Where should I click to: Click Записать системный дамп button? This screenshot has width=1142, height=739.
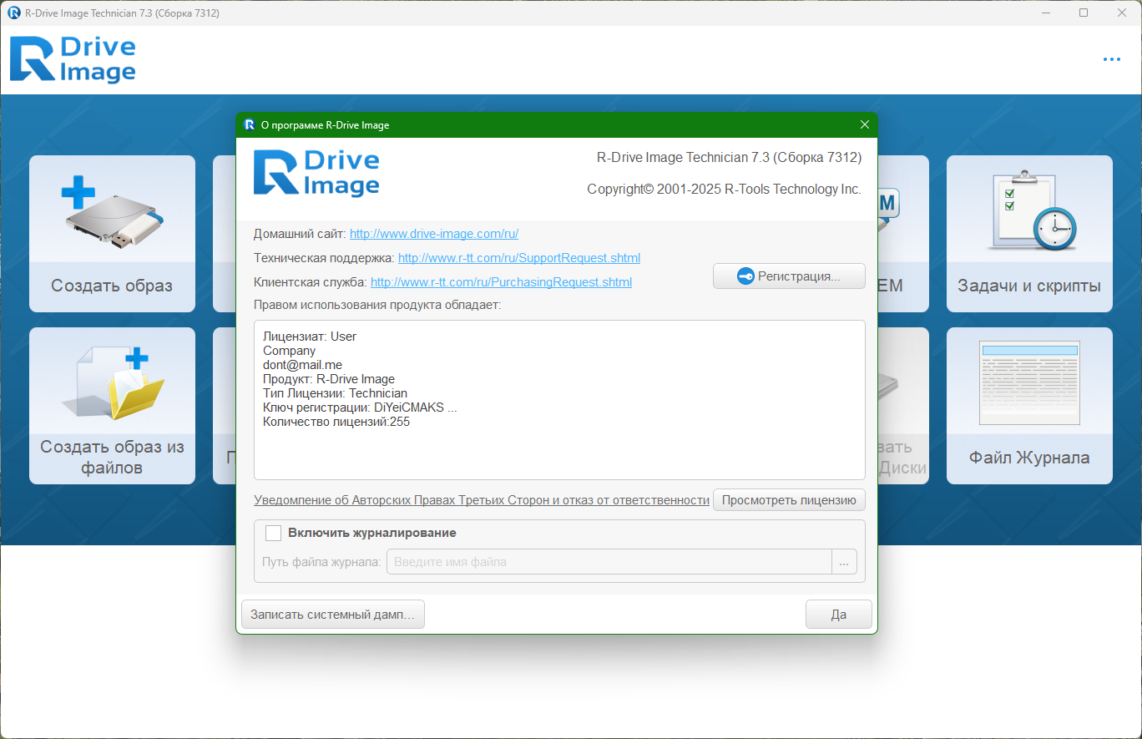[x=332, y=615]
